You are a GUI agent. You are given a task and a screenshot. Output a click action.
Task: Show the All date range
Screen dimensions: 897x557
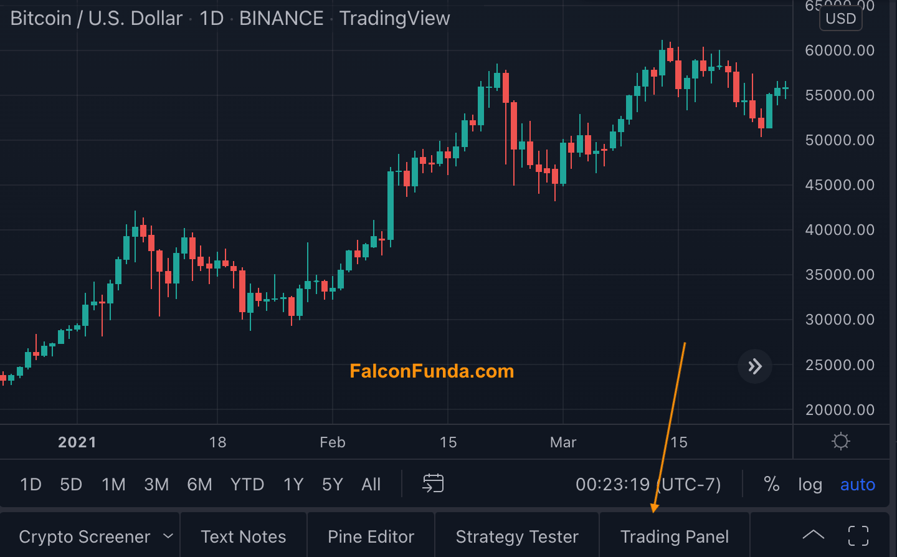(371, 484)
